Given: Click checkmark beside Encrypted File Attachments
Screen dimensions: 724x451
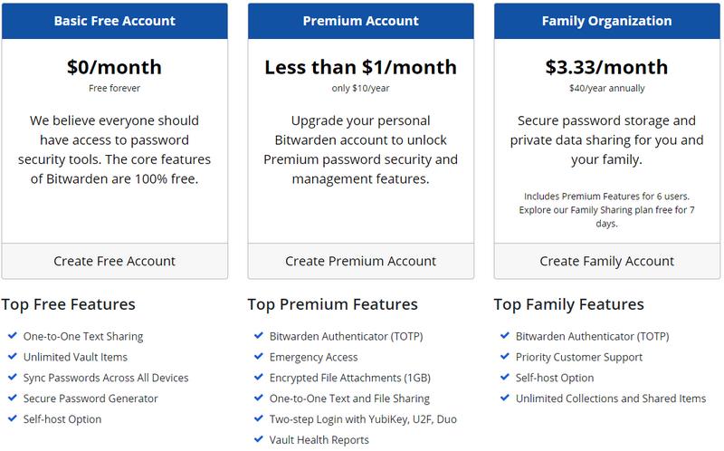Looking at the screenshot, I should pos(258,378).
